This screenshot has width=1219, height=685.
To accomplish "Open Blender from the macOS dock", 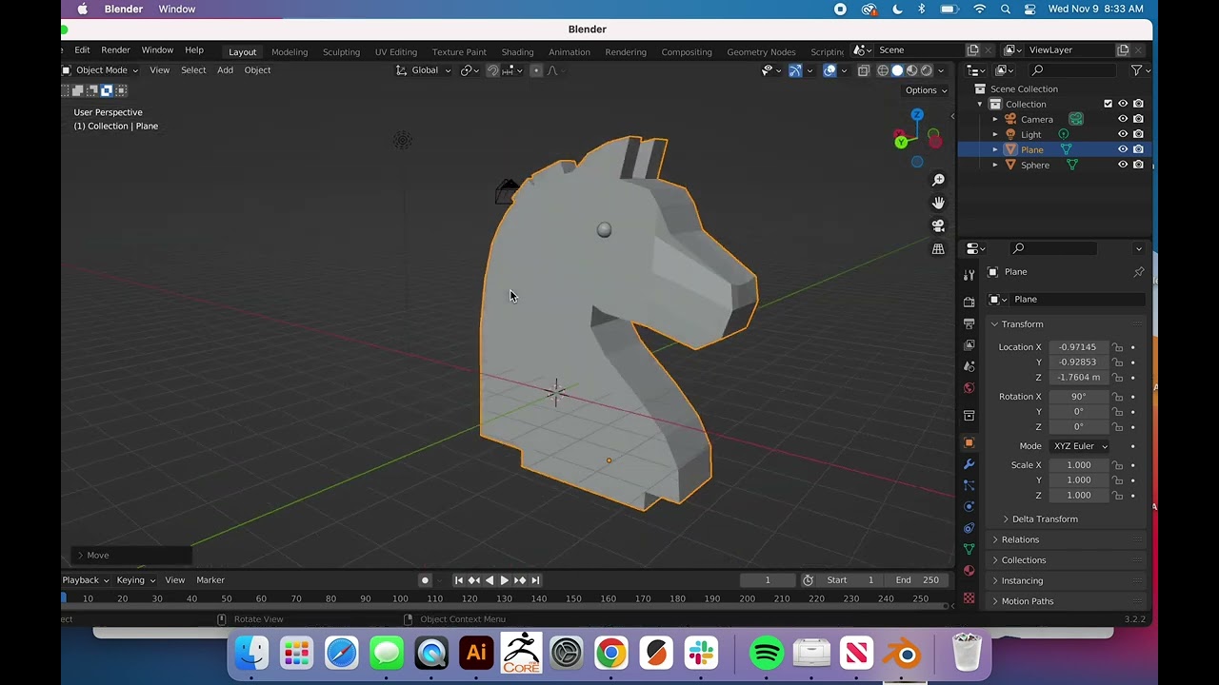I will point(903,655).
